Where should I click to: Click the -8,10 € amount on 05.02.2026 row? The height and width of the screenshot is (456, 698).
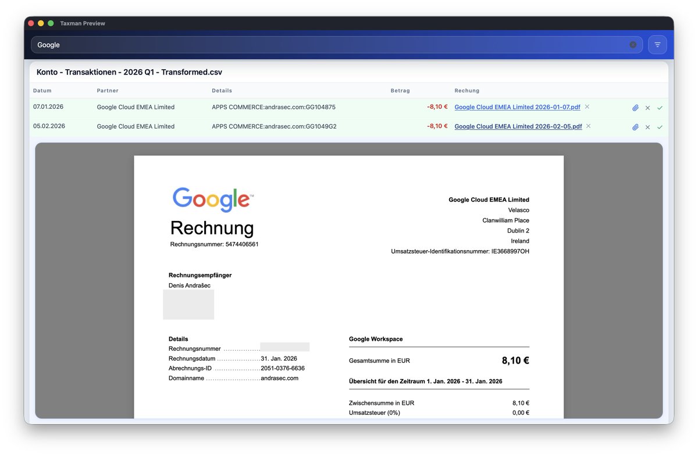(x=437, y=126)
